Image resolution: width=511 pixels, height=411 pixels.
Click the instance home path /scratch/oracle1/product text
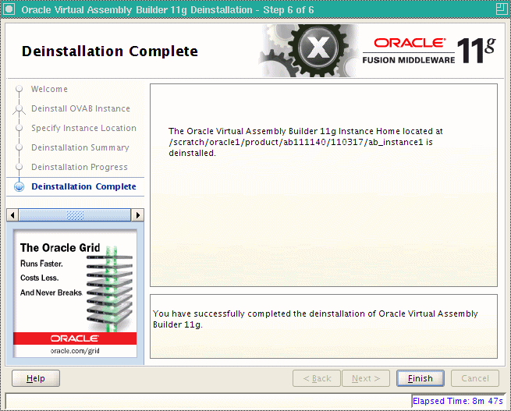click(x=300, y=142)
